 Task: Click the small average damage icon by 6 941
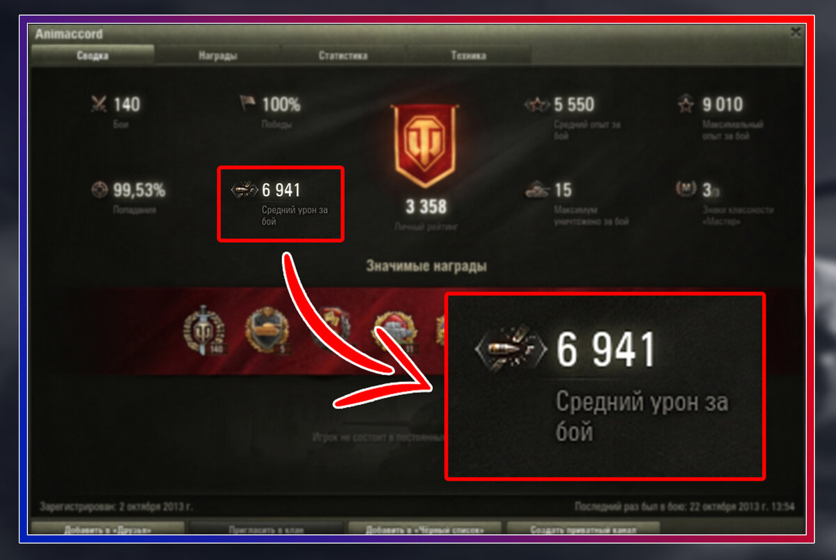(x=245, y=190)
